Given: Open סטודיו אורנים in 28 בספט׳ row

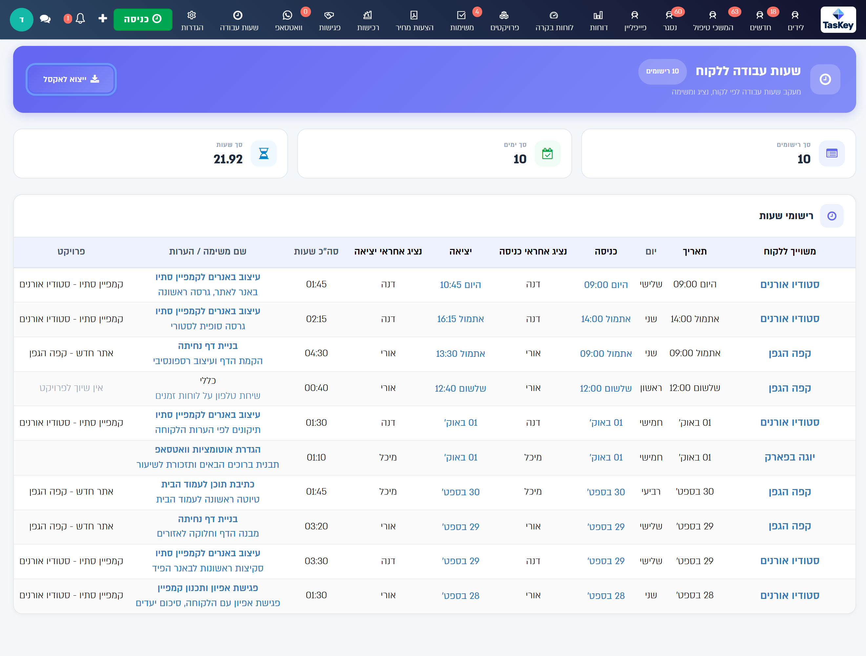Looking at the screenshot, I should 790,595.
